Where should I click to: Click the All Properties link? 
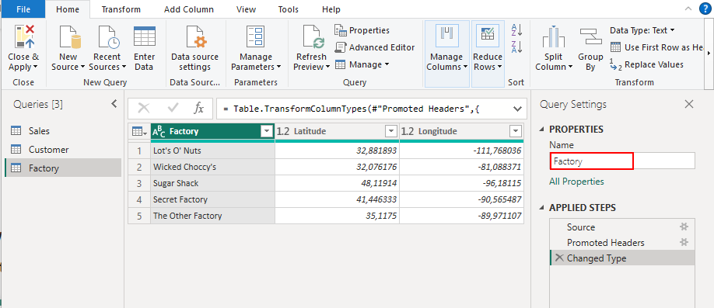576,182
